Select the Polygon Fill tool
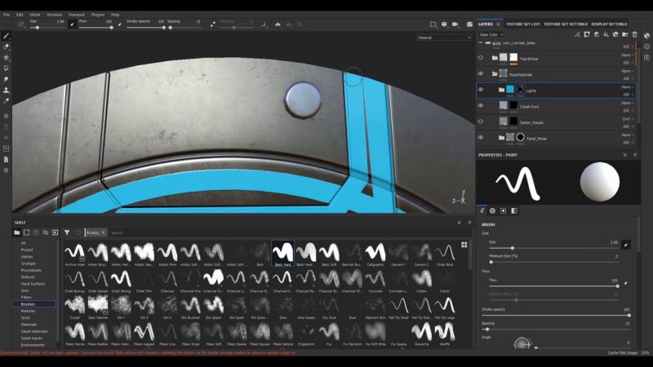The image size is (653, 367). click(7, 69)
